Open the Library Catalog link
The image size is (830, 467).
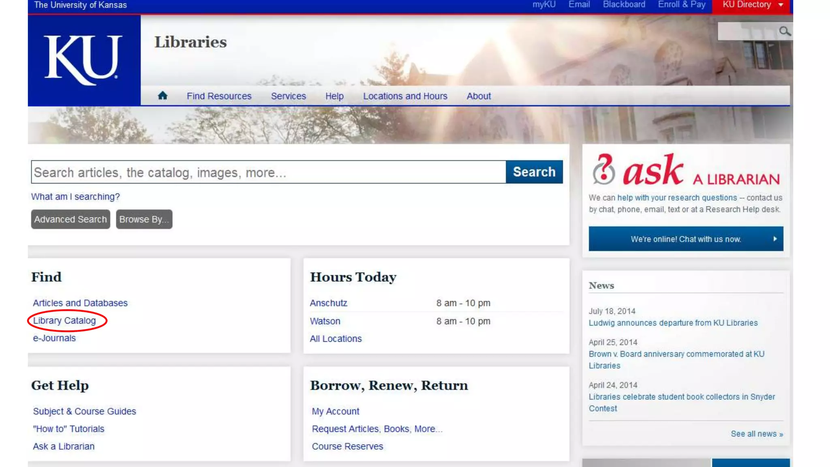[x=64, y=321]
